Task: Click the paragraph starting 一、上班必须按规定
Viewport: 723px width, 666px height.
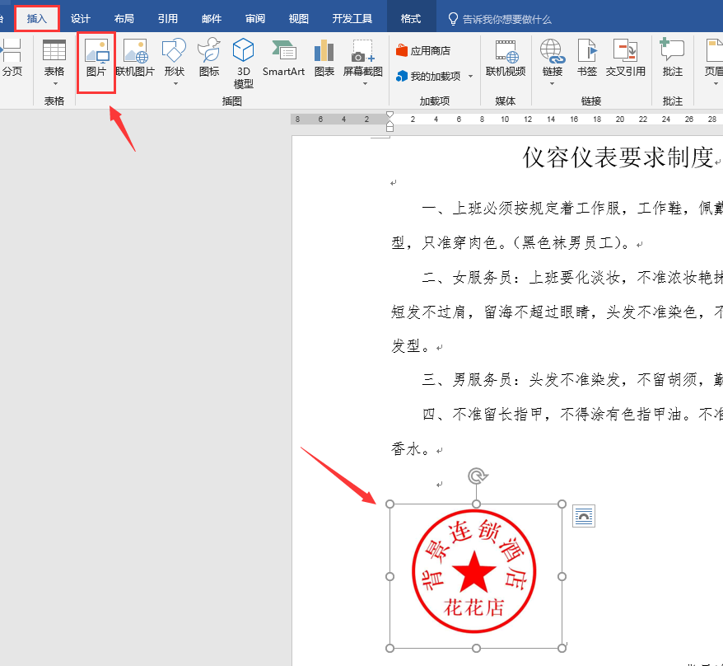Action: (x=572, y=209)
